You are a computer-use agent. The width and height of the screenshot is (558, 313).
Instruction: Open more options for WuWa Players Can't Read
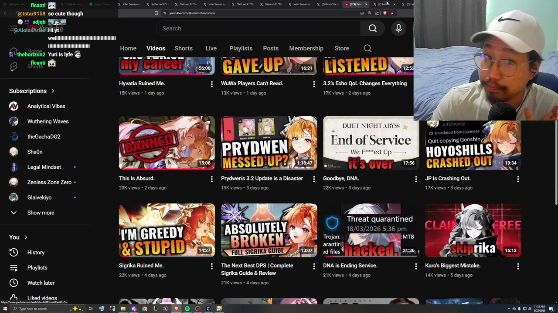(314, 83)
